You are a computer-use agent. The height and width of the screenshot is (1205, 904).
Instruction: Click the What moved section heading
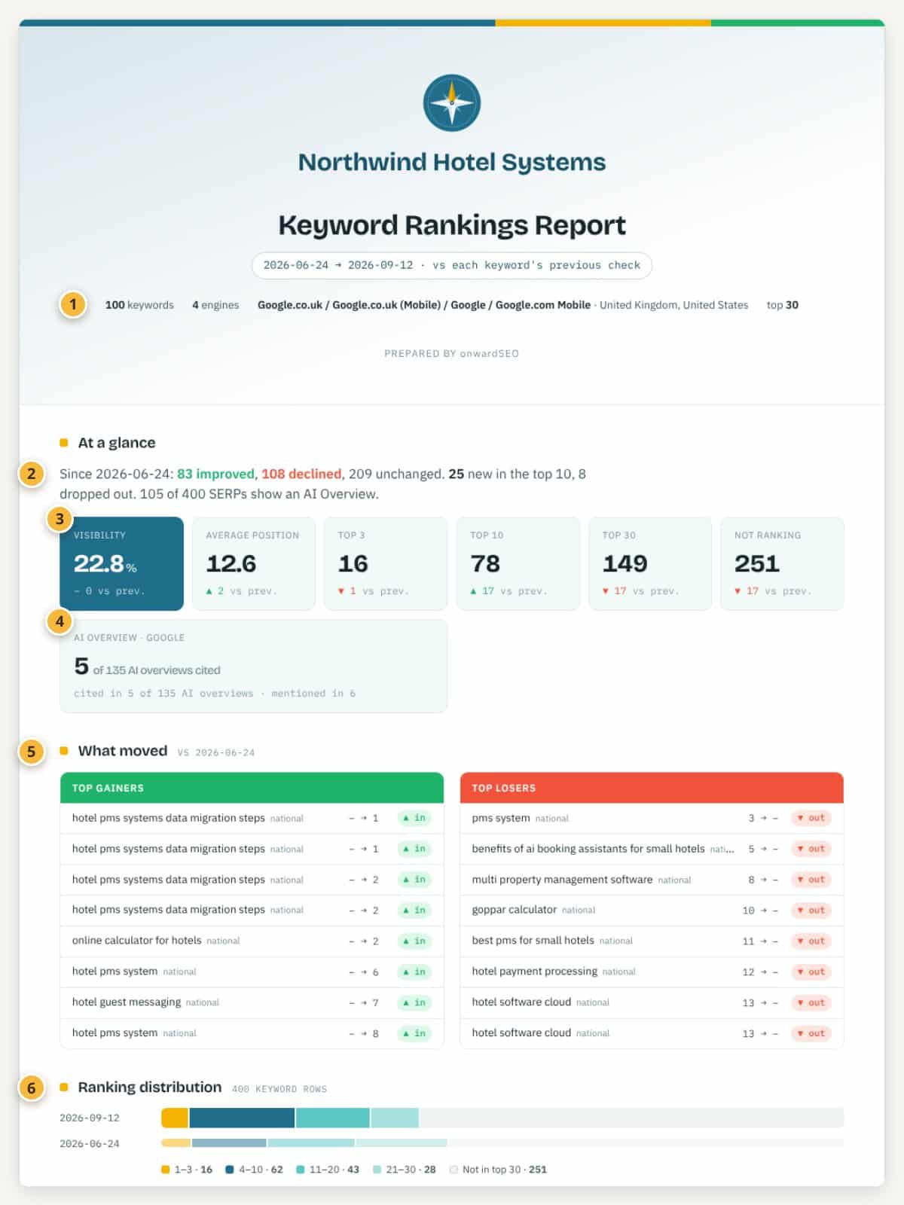[x=123, y=751]
